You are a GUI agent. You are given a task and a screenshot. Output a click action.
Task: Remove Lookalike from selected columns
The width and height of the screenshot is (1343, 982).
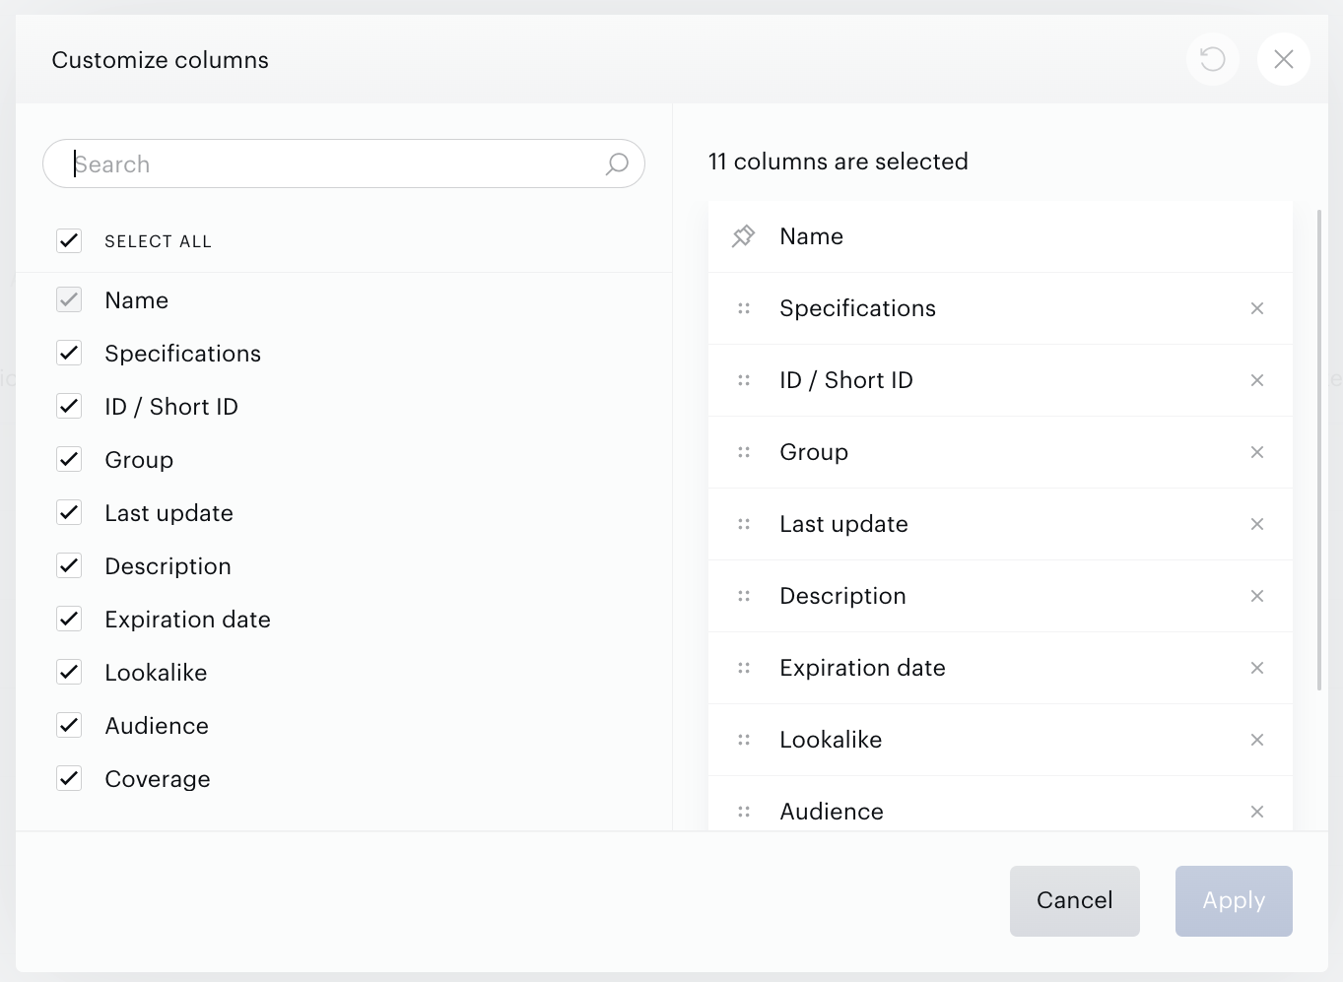click(x=1257, y=740)
